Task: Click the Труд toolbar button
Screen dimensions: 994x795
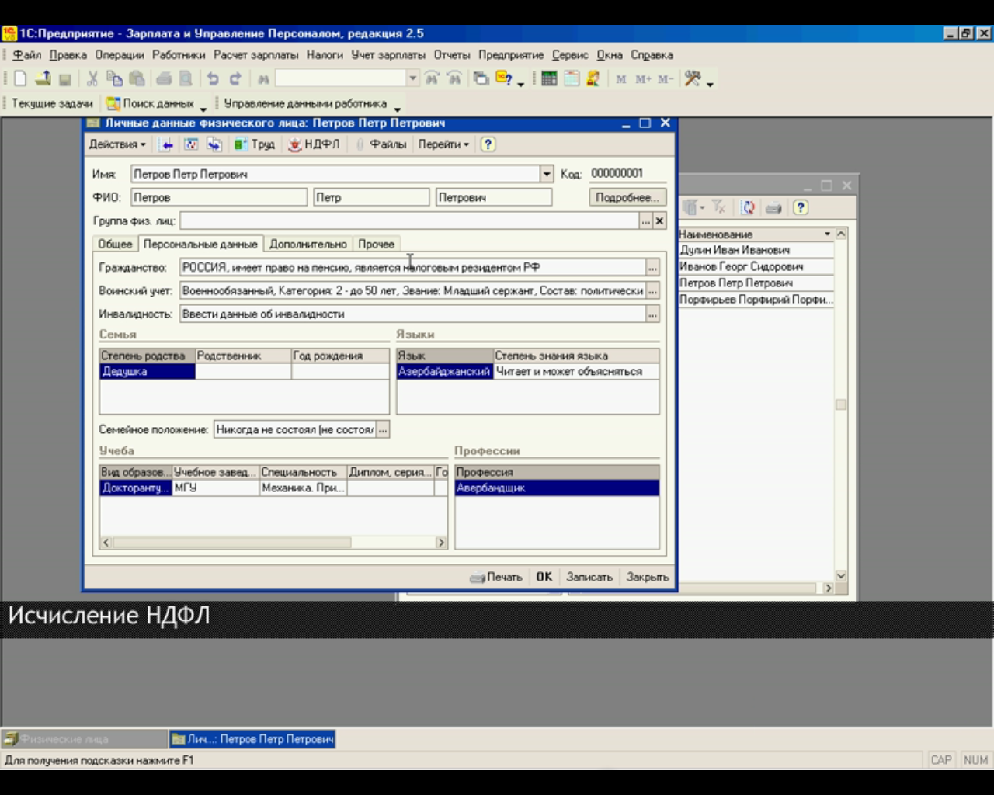Action: 255,144
